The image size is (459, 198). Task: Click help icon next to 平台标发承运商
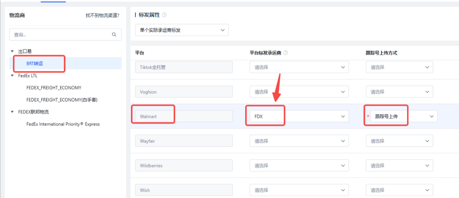(286, 53)
